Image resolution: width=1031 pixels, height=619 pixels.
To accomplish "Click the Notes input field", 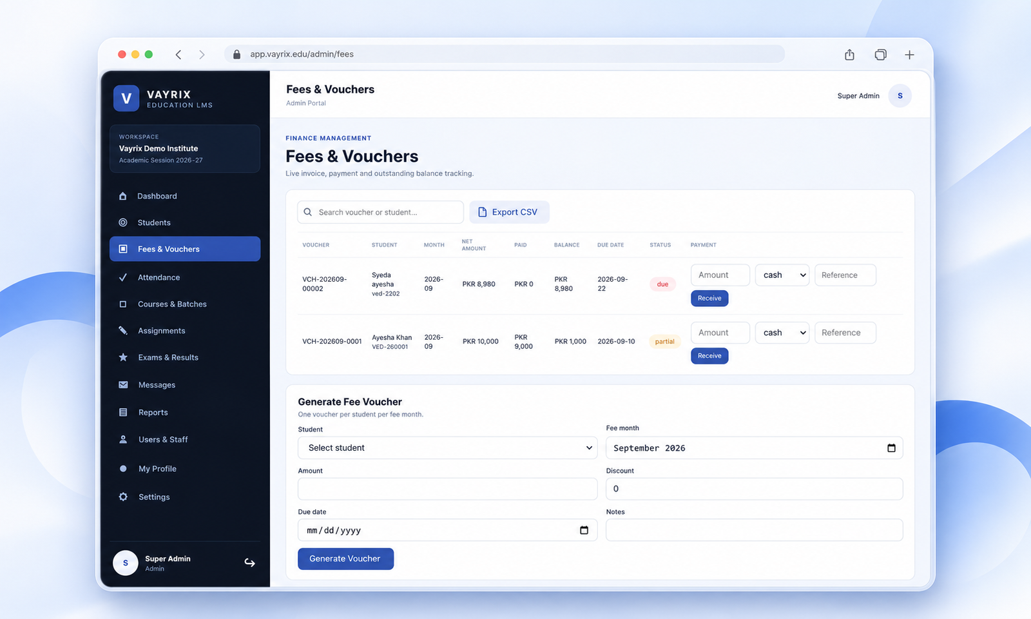I will click(x=755, y=530).
